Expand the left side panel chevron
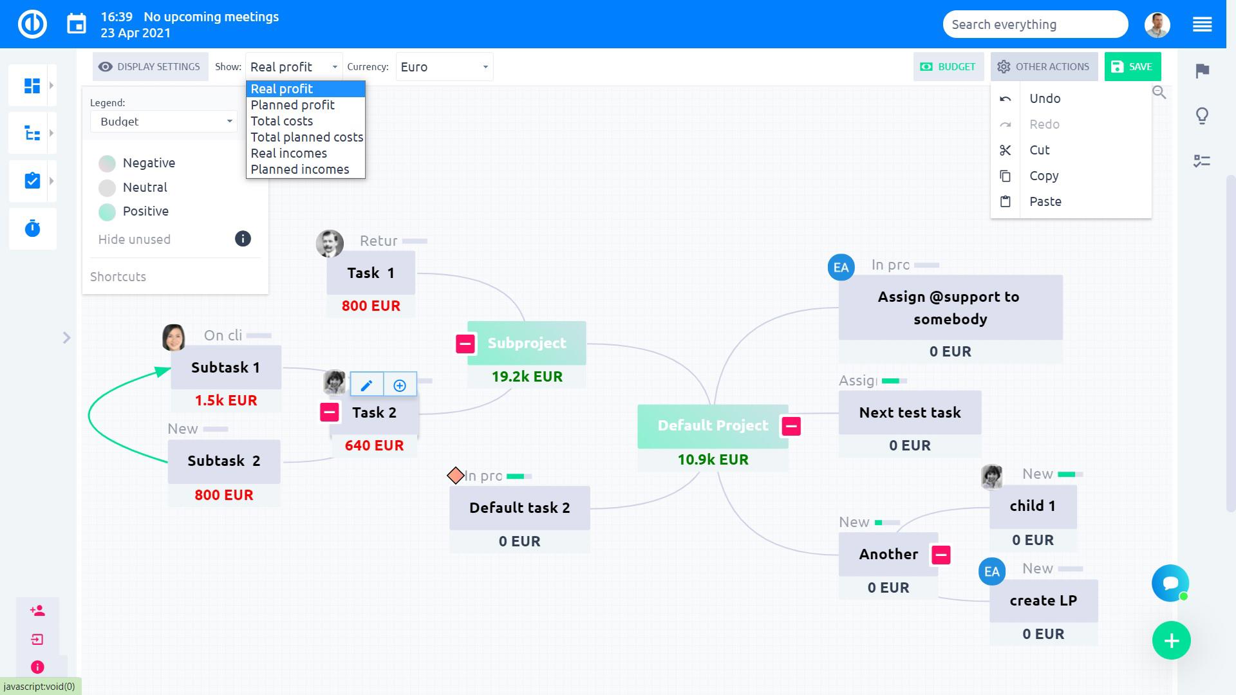The image size is (1236, 695). (x=66, y=338)
